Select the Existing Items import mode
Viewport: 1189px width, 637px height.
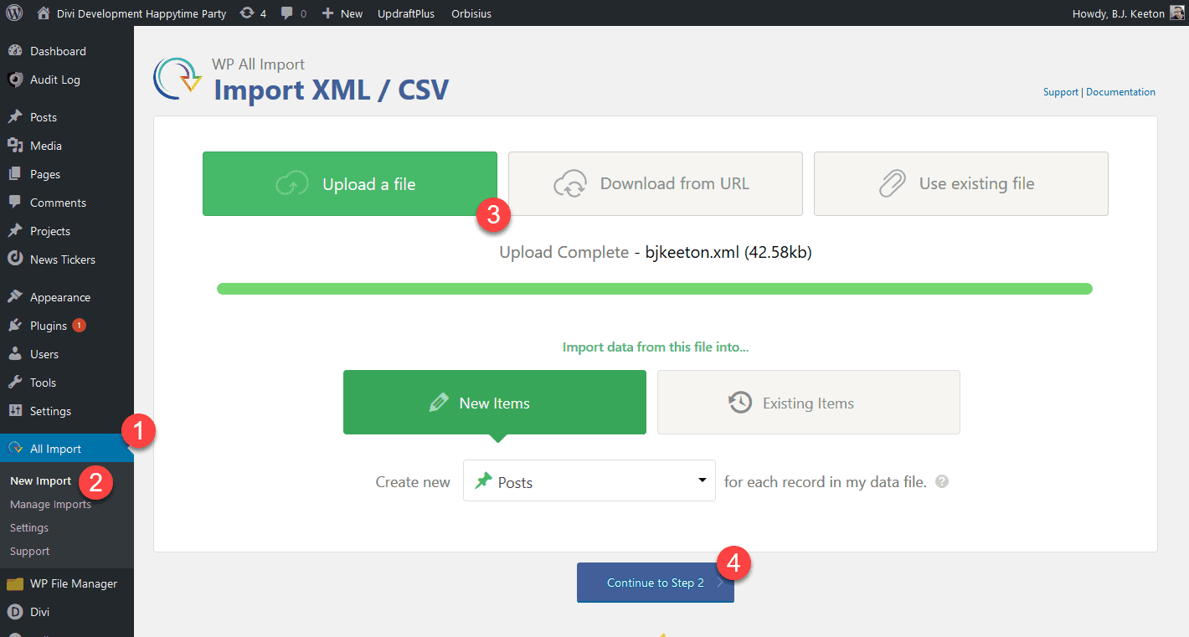pos(807,402)
